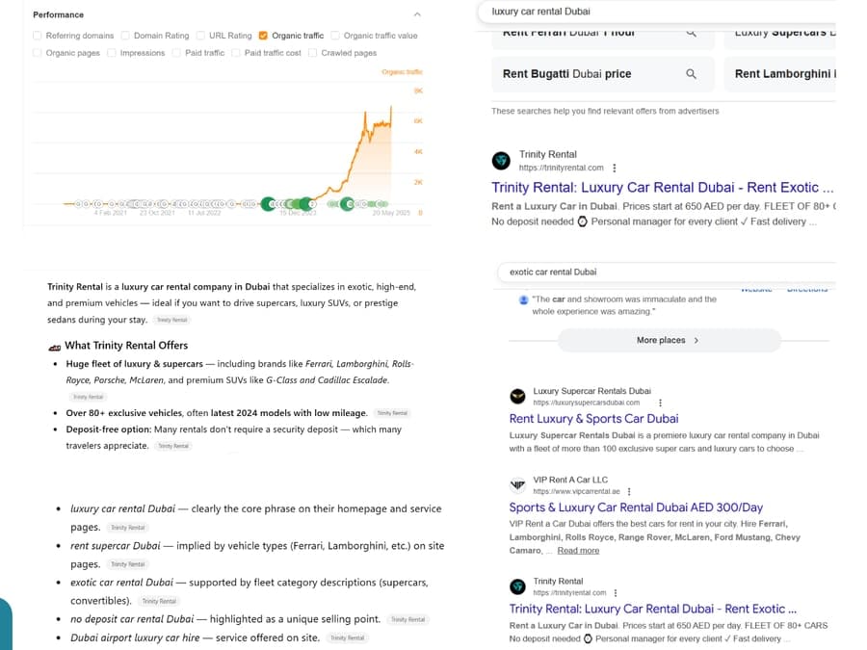Screen dimensions: 867x650
Task: Open the Rent Luxury & Sports Car Dubai link
Action: coord(593,419)
